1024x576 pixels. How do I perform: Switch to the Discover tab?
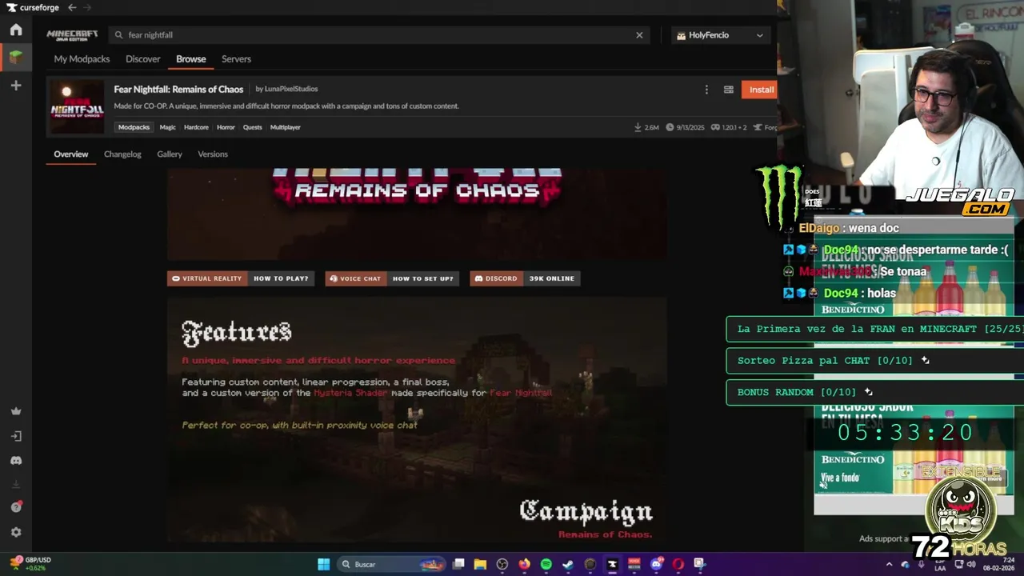pos(143,59)
